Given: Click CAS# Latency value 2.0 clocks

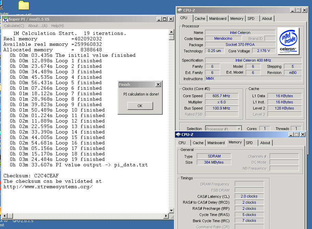Looking at the screenshot, I should coord(249,196).
